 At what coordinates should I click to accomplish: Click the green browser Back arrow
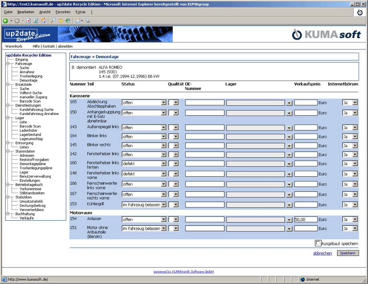coord(5,21)
